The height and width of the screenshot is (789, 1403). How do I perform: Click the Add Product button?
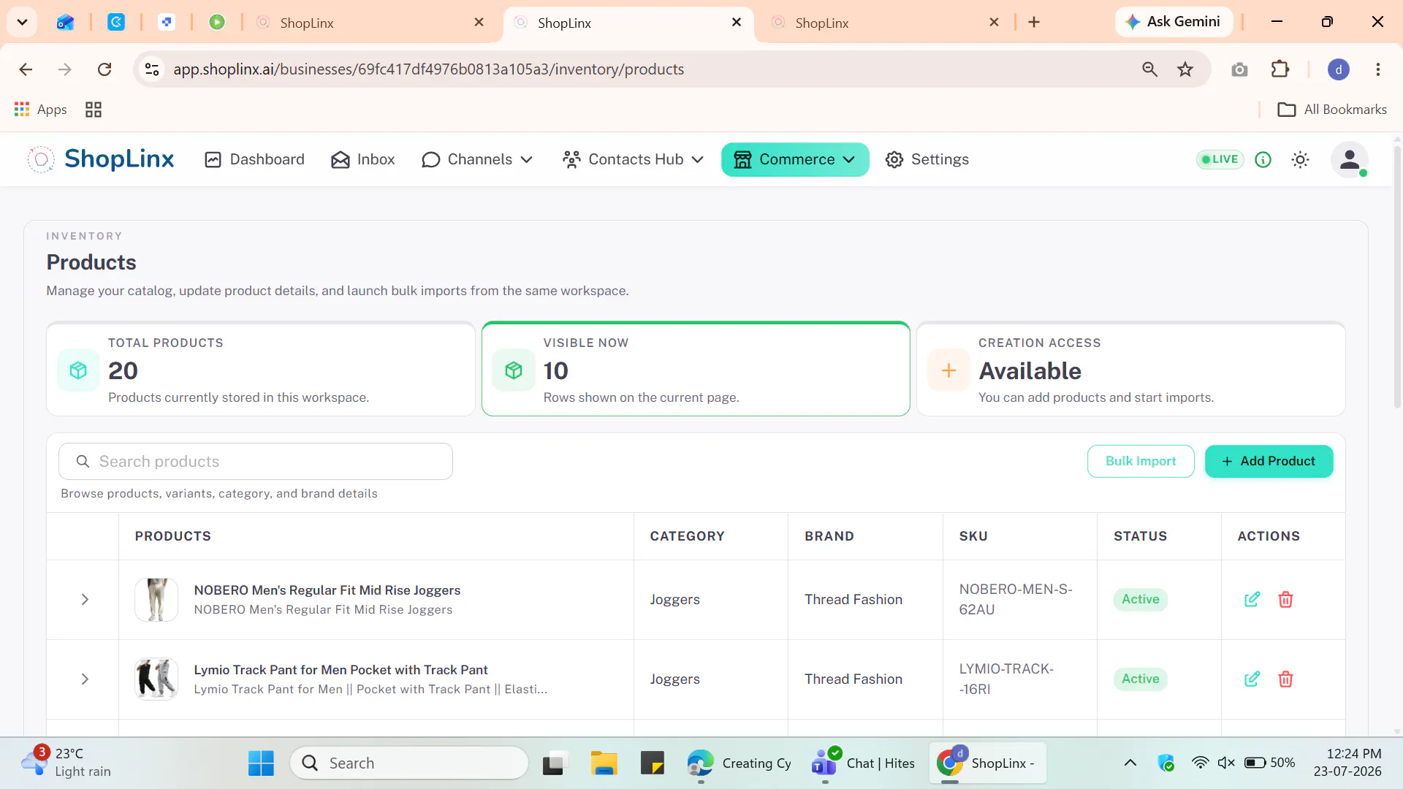coord(1269,461)
